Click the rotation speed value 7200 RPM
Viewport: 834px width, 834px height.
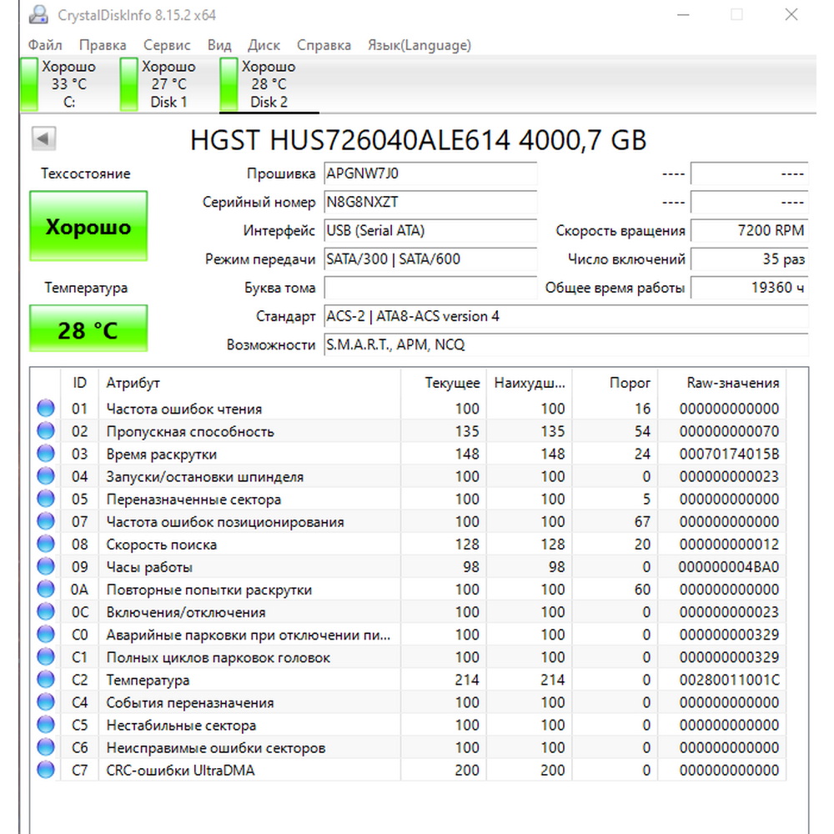click(750, 230)
